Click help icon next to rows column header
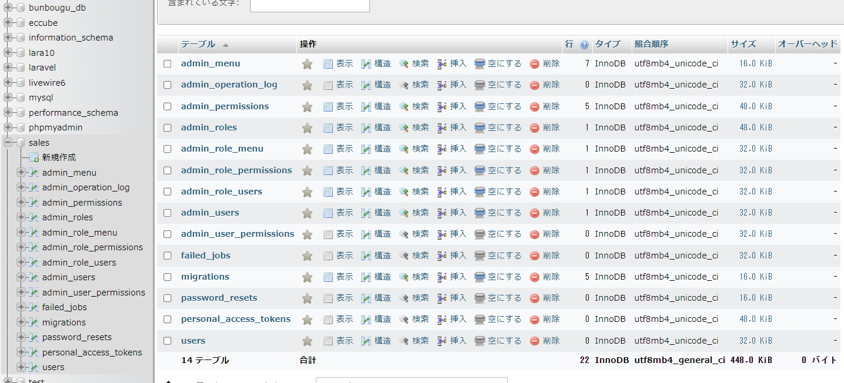 pyautogui.click(x=584, y=45)
